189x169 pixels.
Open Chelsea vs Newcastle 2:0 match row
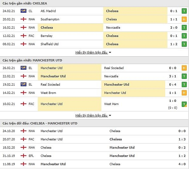tap(95, 28)
